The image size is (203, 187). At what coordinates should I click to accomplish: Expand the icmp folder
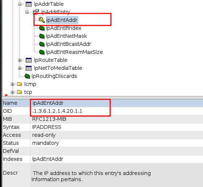[12, 84]
